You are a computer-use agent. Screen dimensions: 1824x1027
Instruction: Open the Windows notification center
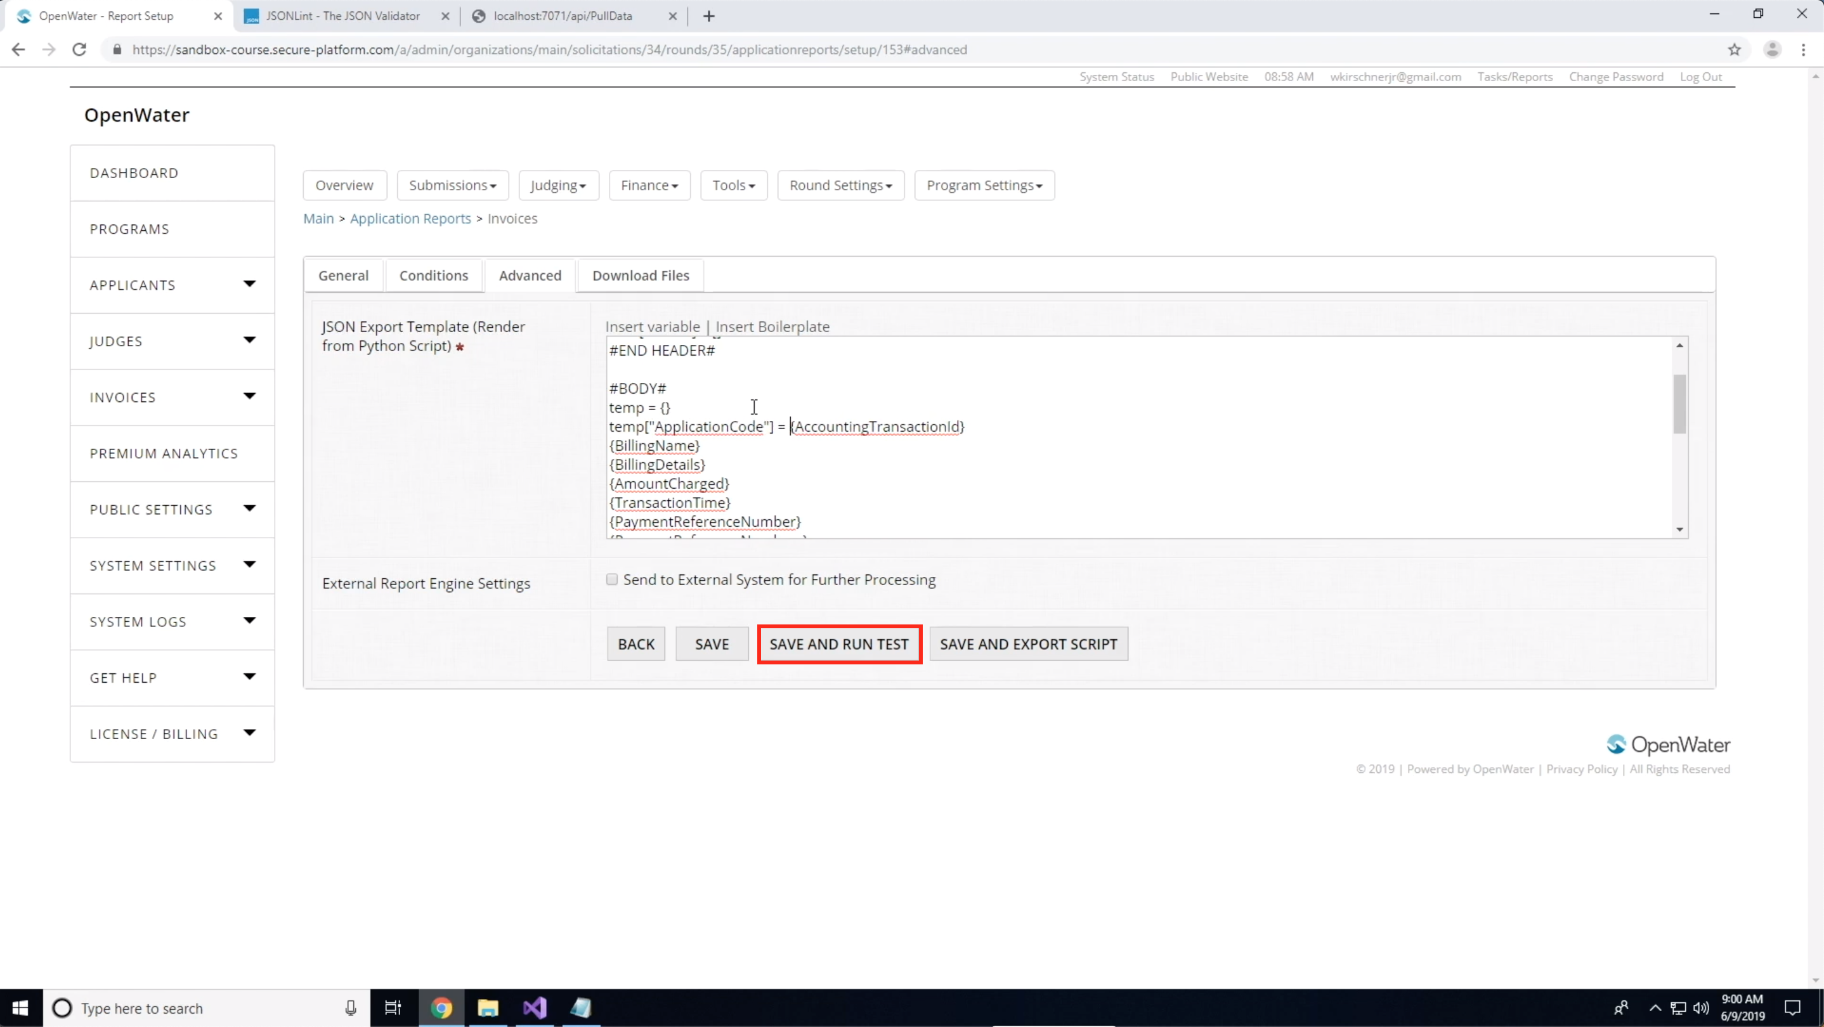pyautogui.click(x=1792, y=1008)
